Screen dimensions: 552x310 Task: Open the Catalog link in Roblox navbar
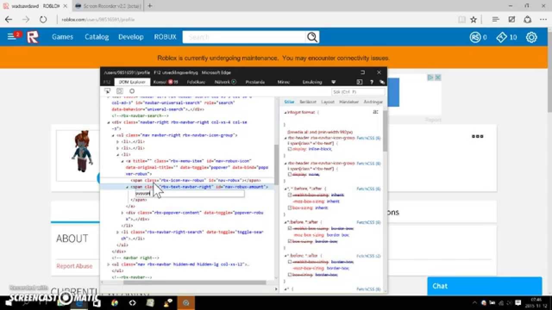[97, 37]
